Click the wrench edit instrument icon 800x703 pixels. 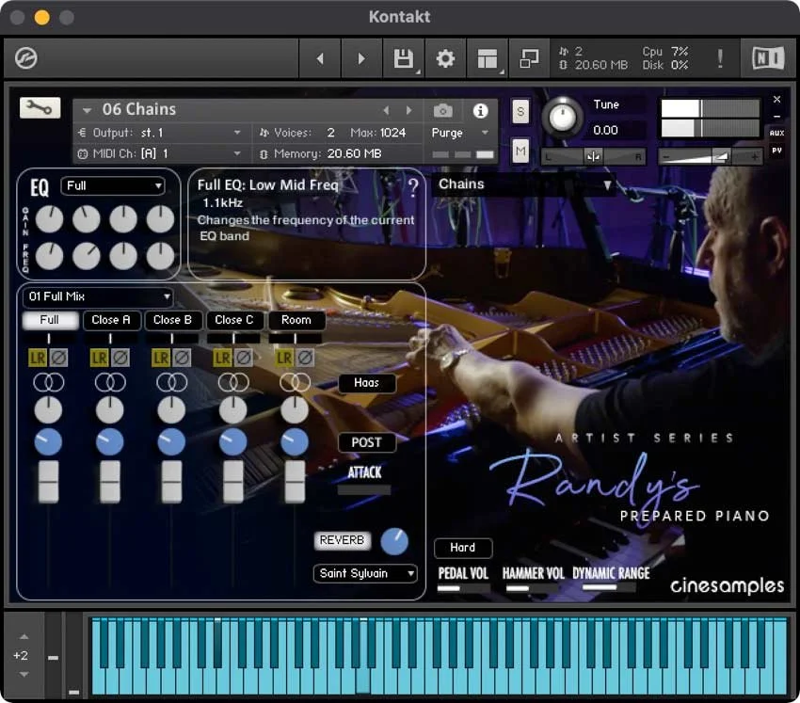[x=40, y=108]
